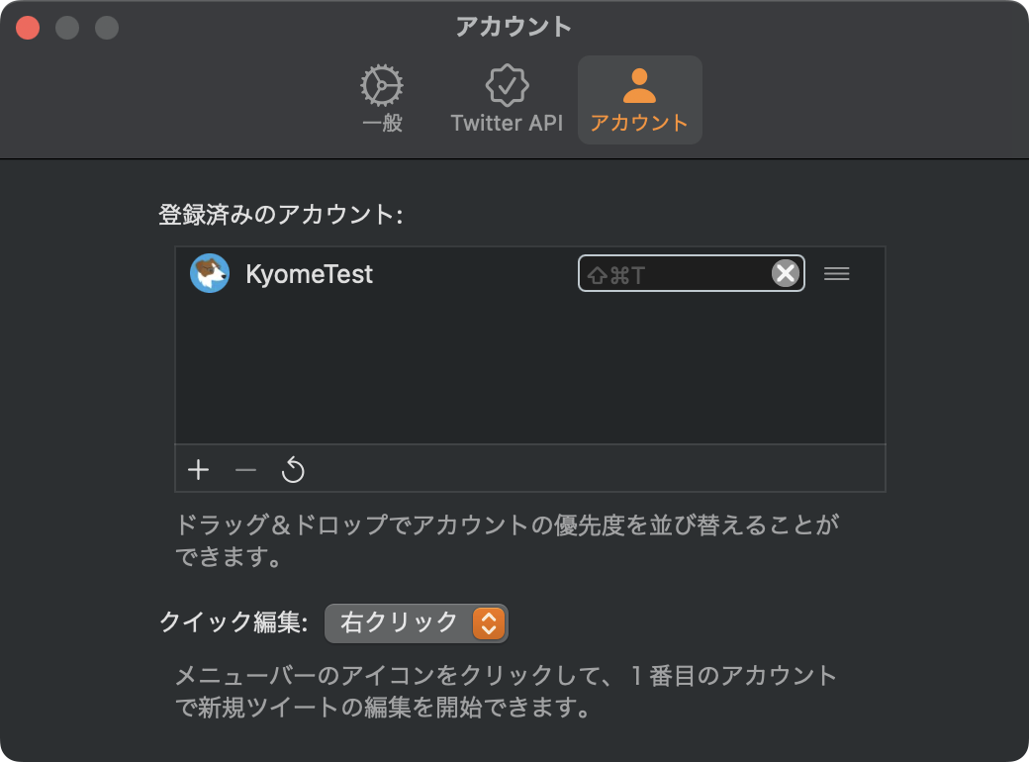Click the gear icon for 一般 settings
Screen dimensions: 1029x762
[x=382, y=85]
